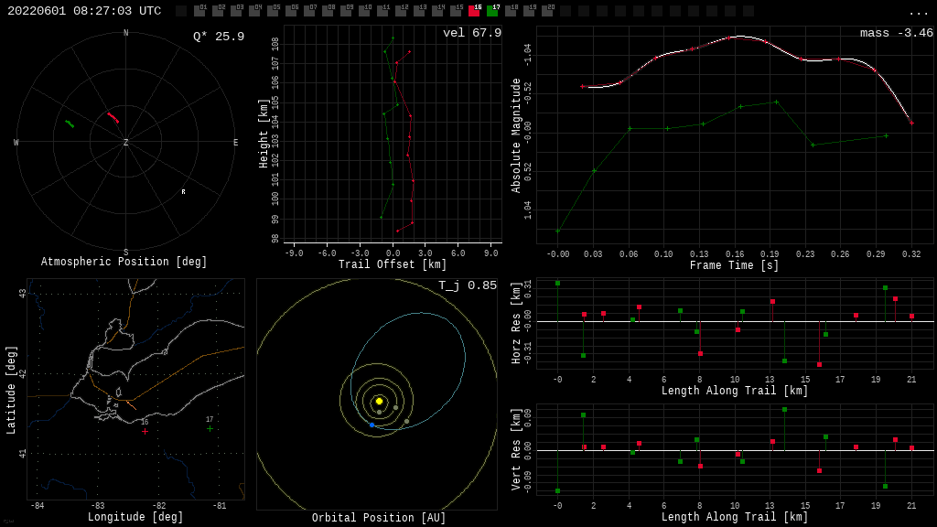The image size is (937, 527).
Task: Click the yellow Sun in orbital plot
Action: (379, 401)
